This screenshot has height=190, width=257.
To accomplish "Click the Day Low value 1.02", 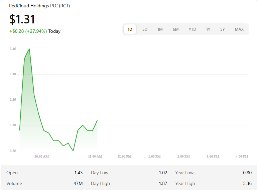I will coord(163,173).
